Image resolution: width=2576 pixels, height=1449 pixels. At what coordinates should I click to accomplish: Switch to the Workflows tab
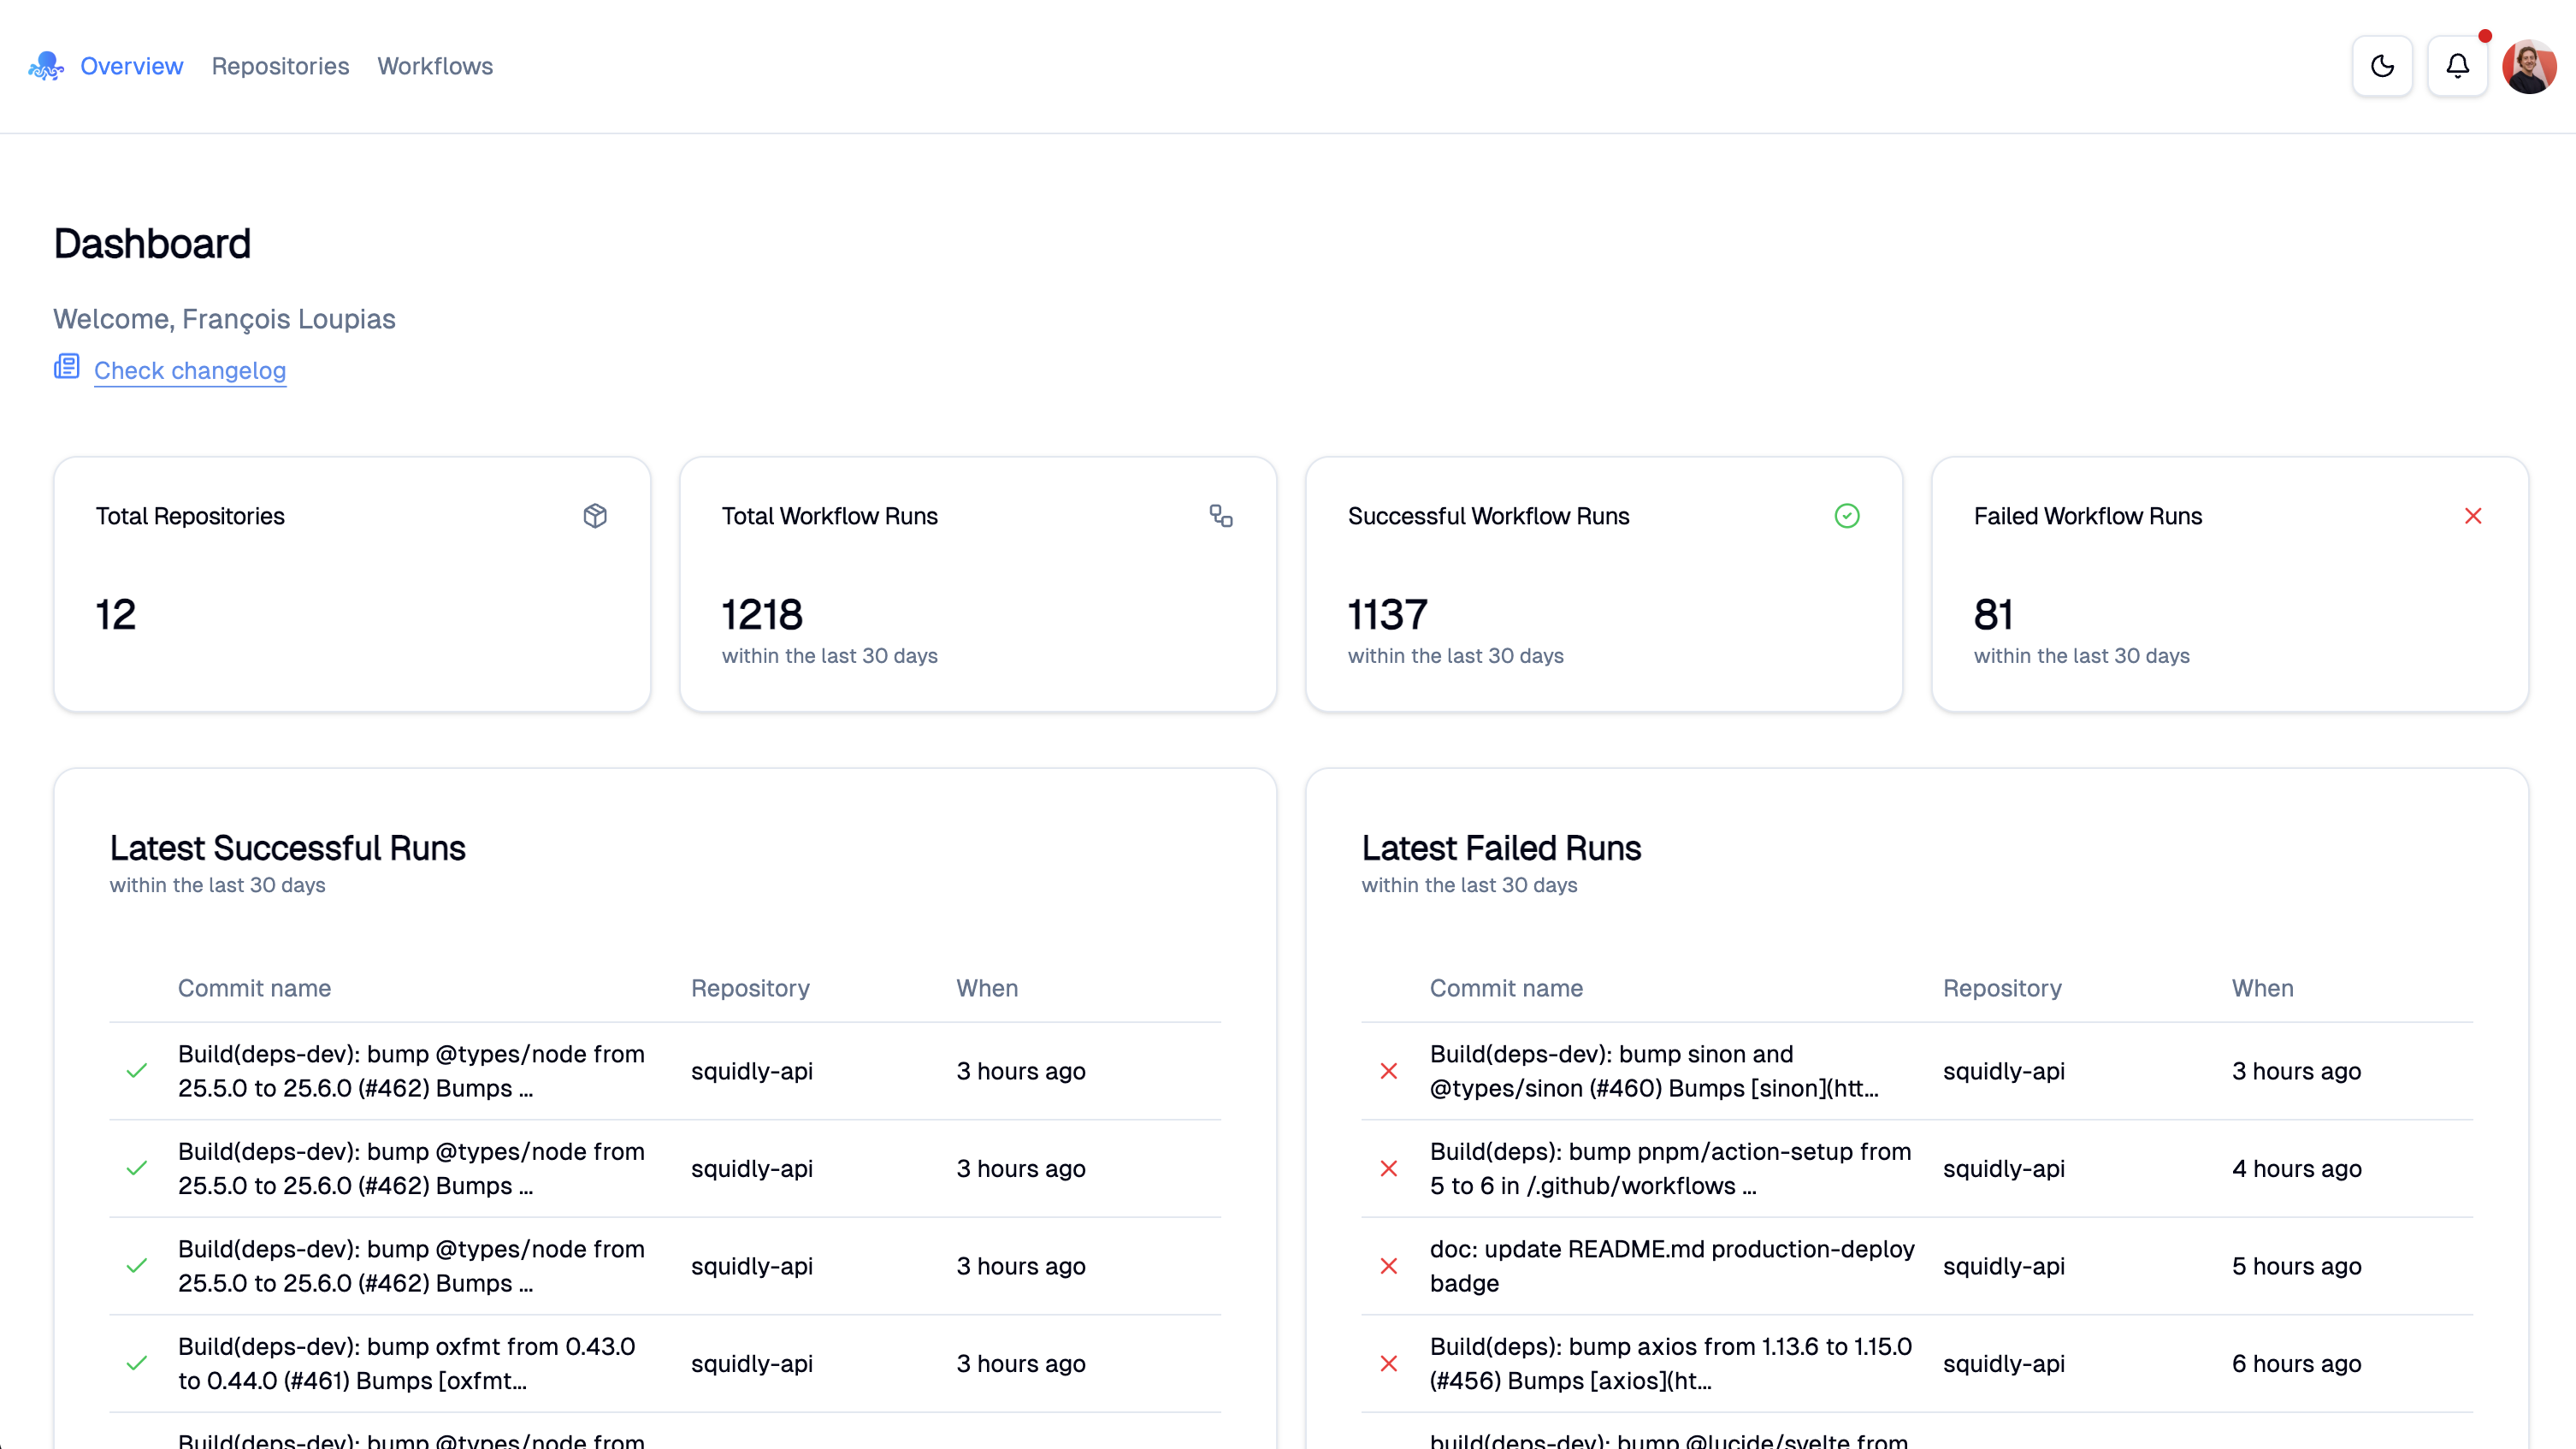tap(434, 66)
